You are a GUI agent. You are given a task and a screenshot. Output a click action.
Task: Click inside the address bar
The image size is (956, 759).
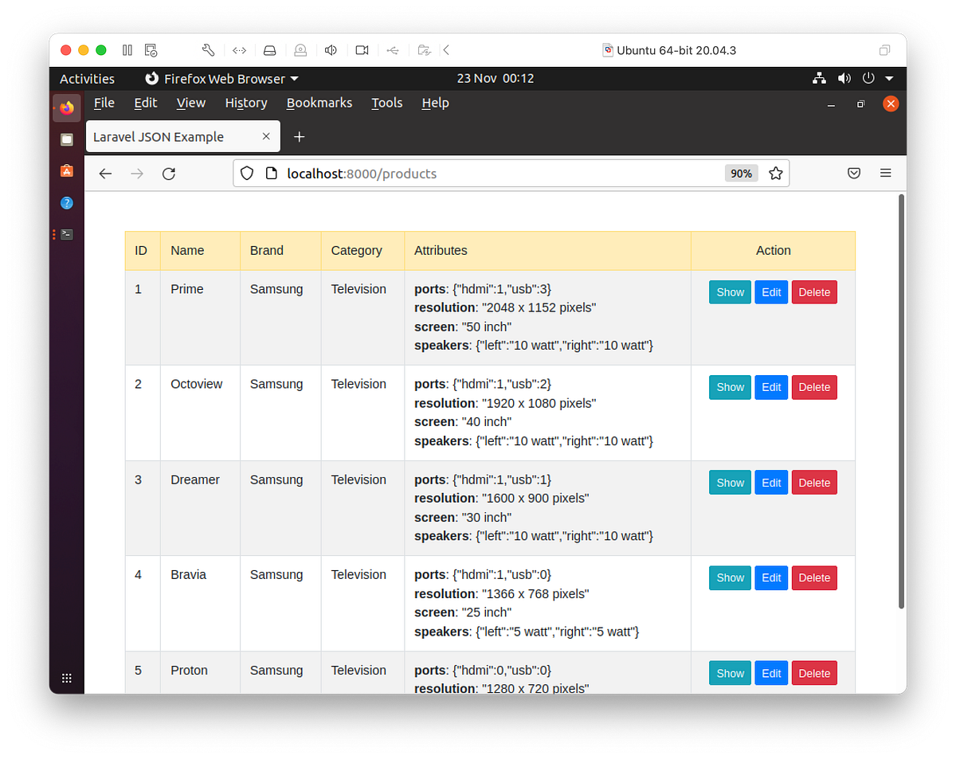click(478, 173)
